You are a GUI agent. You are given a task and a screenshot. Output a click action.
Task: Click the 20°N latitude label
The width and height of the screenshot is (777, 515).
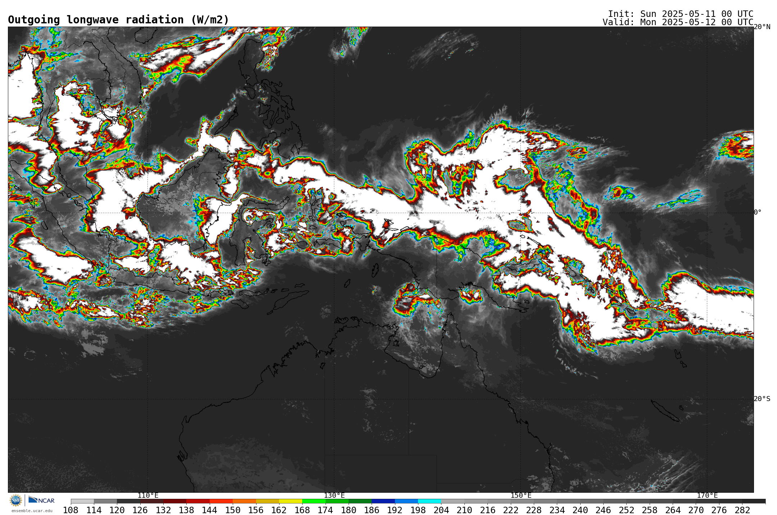click(x=762, y=27)
